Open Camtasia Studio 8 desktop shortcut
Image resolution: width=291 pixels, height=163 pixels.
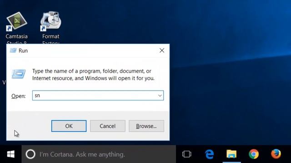point(17,21)
